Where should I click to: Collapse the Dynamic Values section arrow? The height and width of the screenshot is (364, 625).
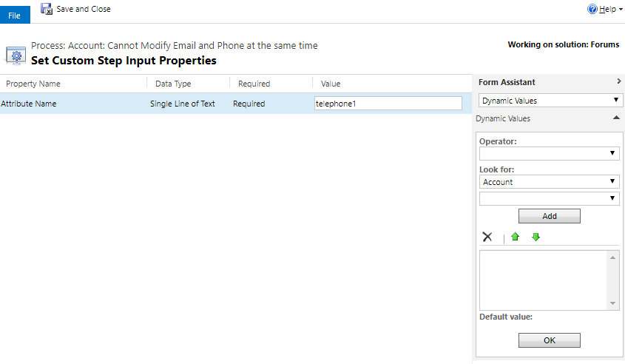pyautogui.click(x=616, y=118)
